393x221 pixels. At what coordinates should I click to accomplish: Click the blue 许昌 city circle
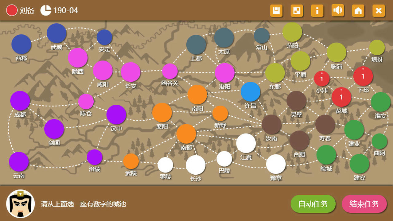(251, 92)
